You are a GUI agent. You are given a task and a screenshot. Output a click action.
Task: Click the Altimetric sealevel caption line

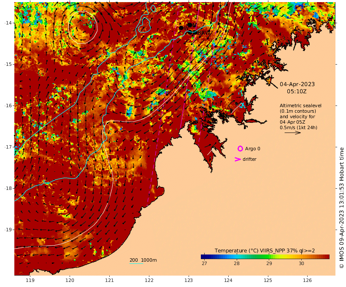click(x=300, y=106)
